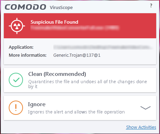The height and width of the screenshot is (134, 160).
Task: Click the COMODO logo
Action: pyautogui.click(x=25, y=7)
